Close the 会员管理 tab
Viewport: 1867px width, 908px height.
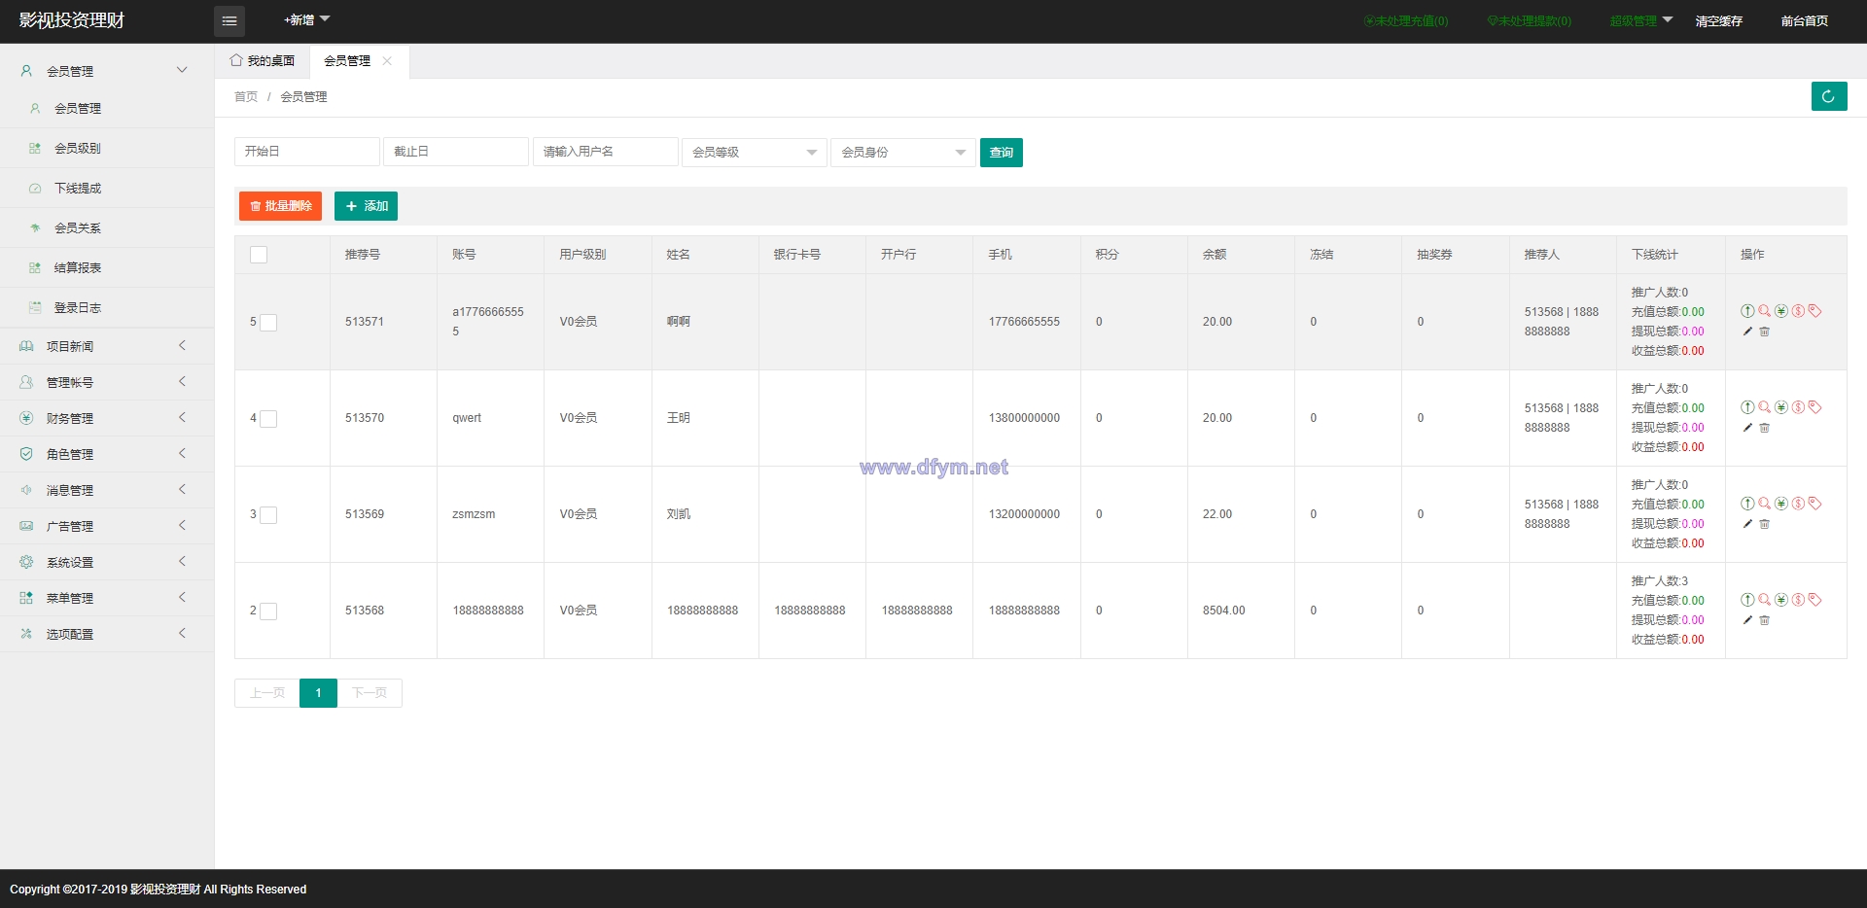(x=387, y=60)
